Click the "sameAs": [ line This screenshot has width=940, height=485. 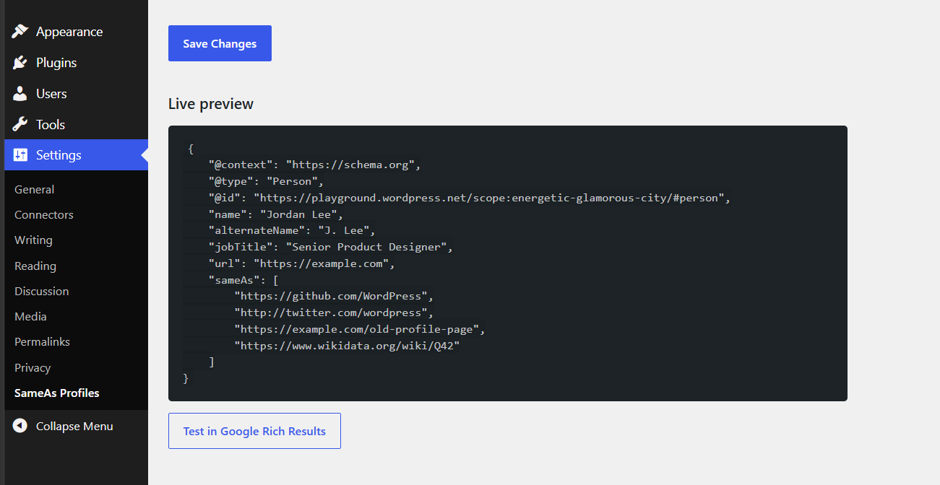(x=243, y=280)
